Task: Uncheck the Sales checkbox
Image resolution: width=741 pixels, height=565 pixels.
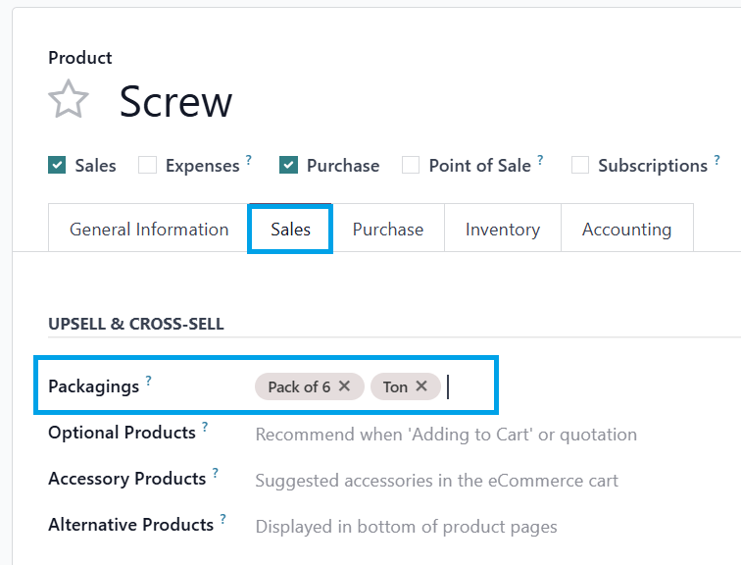Action: (57, 166)
